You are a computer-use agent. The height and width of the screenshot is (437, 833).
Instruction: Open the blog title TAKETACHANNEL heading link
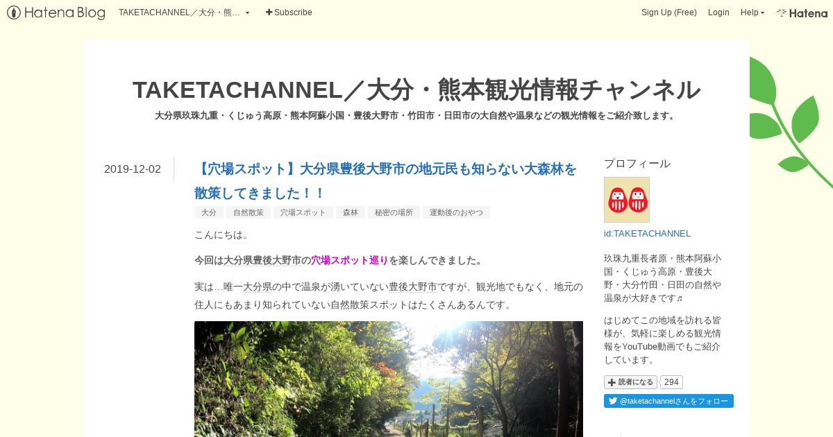coord(416,89)
